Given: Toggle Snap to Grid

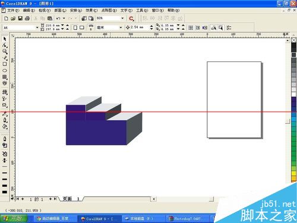Looking at the screenshot, I should click(191, 28).
